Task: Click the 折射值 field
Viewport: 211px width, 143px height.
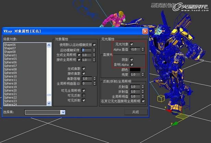Action: 136,91
